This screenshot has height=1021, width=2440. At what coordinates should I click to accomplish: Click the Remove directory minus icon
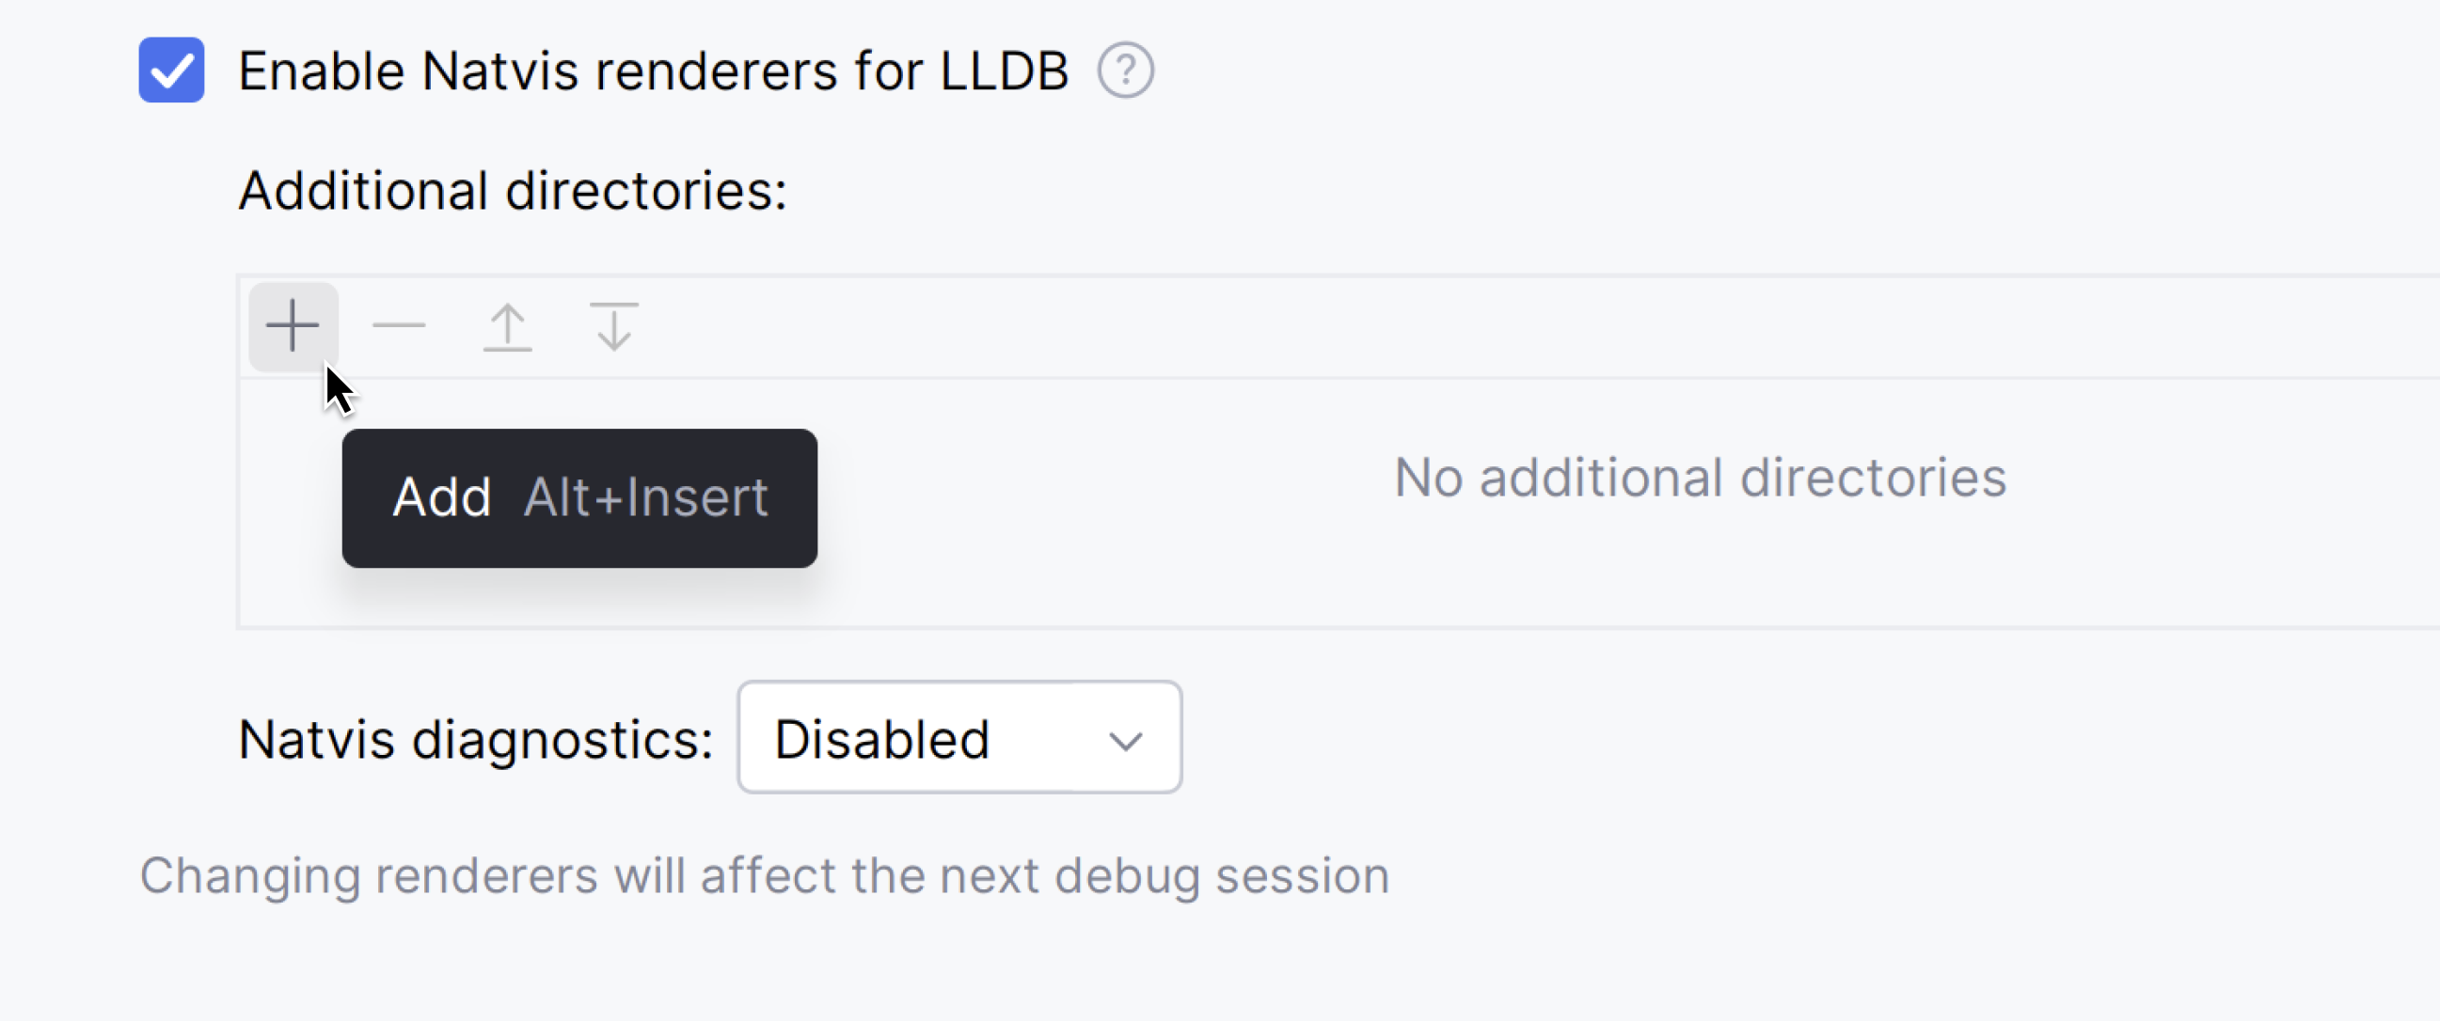click(399, 327)
